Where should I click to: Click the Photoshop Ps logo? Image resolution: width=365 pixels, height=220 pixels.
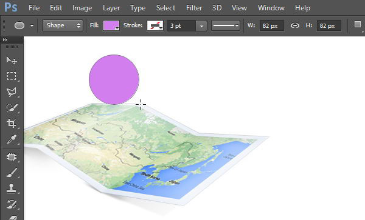pyautogui.click(x=11, y=8)
